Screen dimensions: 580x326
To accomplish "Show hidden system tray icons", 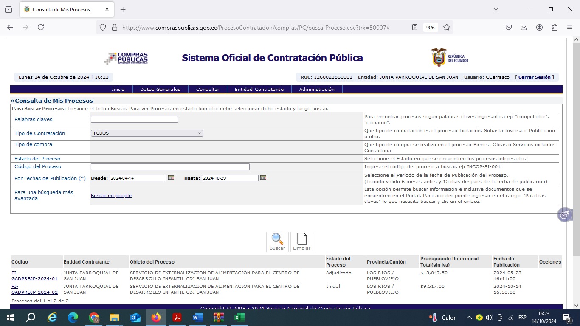I will [x=469, y=318].
